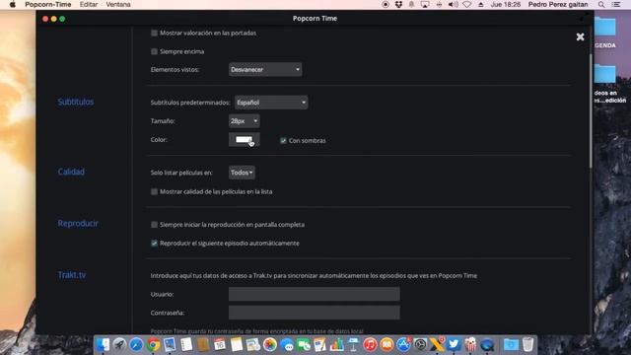
Task: Click the Subtítulos section heading
Action: [76, 102]
